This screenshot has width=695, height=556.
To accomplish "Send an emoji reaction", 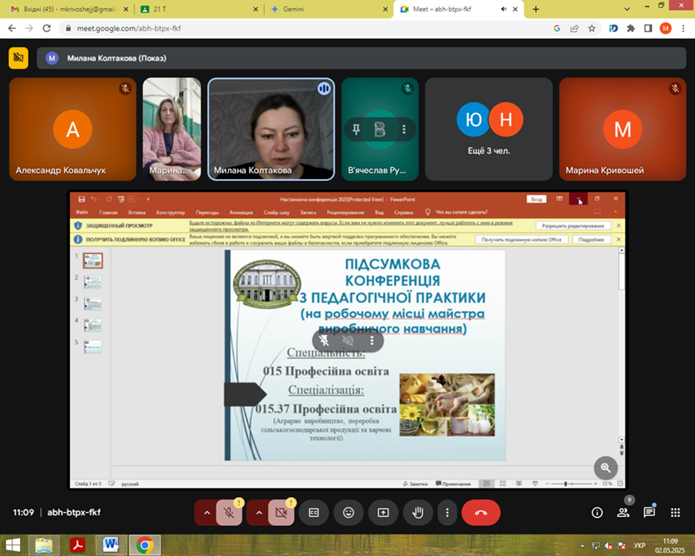I will coord(349,512).
